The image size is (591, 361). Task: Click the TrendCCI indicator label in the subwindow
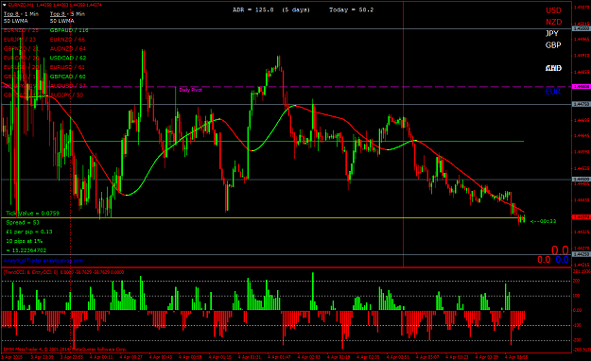pyautogui.click(x=63, y=272)
